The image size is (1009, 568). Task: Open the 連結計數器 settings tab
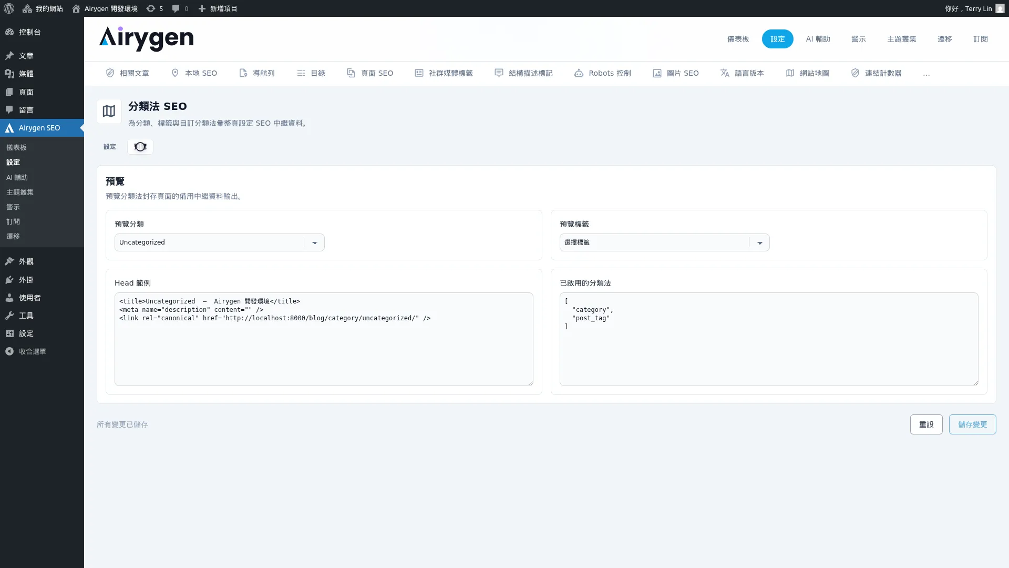[x=877, y=73]
